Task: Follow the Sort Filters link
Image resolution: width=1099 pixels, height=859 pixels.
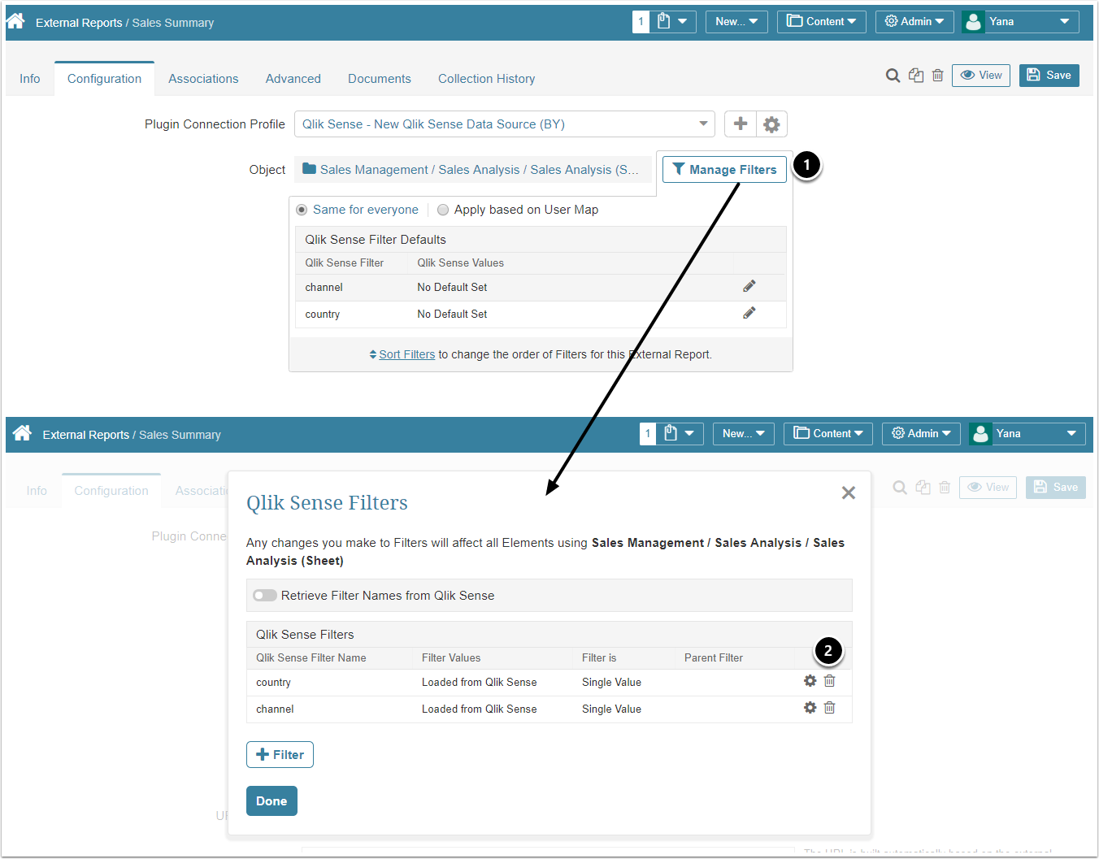Action: (406, 354)
